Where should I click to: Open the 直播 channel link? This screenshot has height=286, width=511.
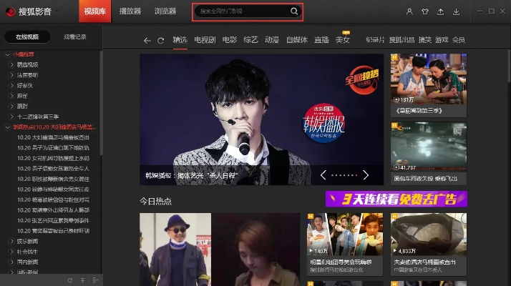[x=321, y=40]
